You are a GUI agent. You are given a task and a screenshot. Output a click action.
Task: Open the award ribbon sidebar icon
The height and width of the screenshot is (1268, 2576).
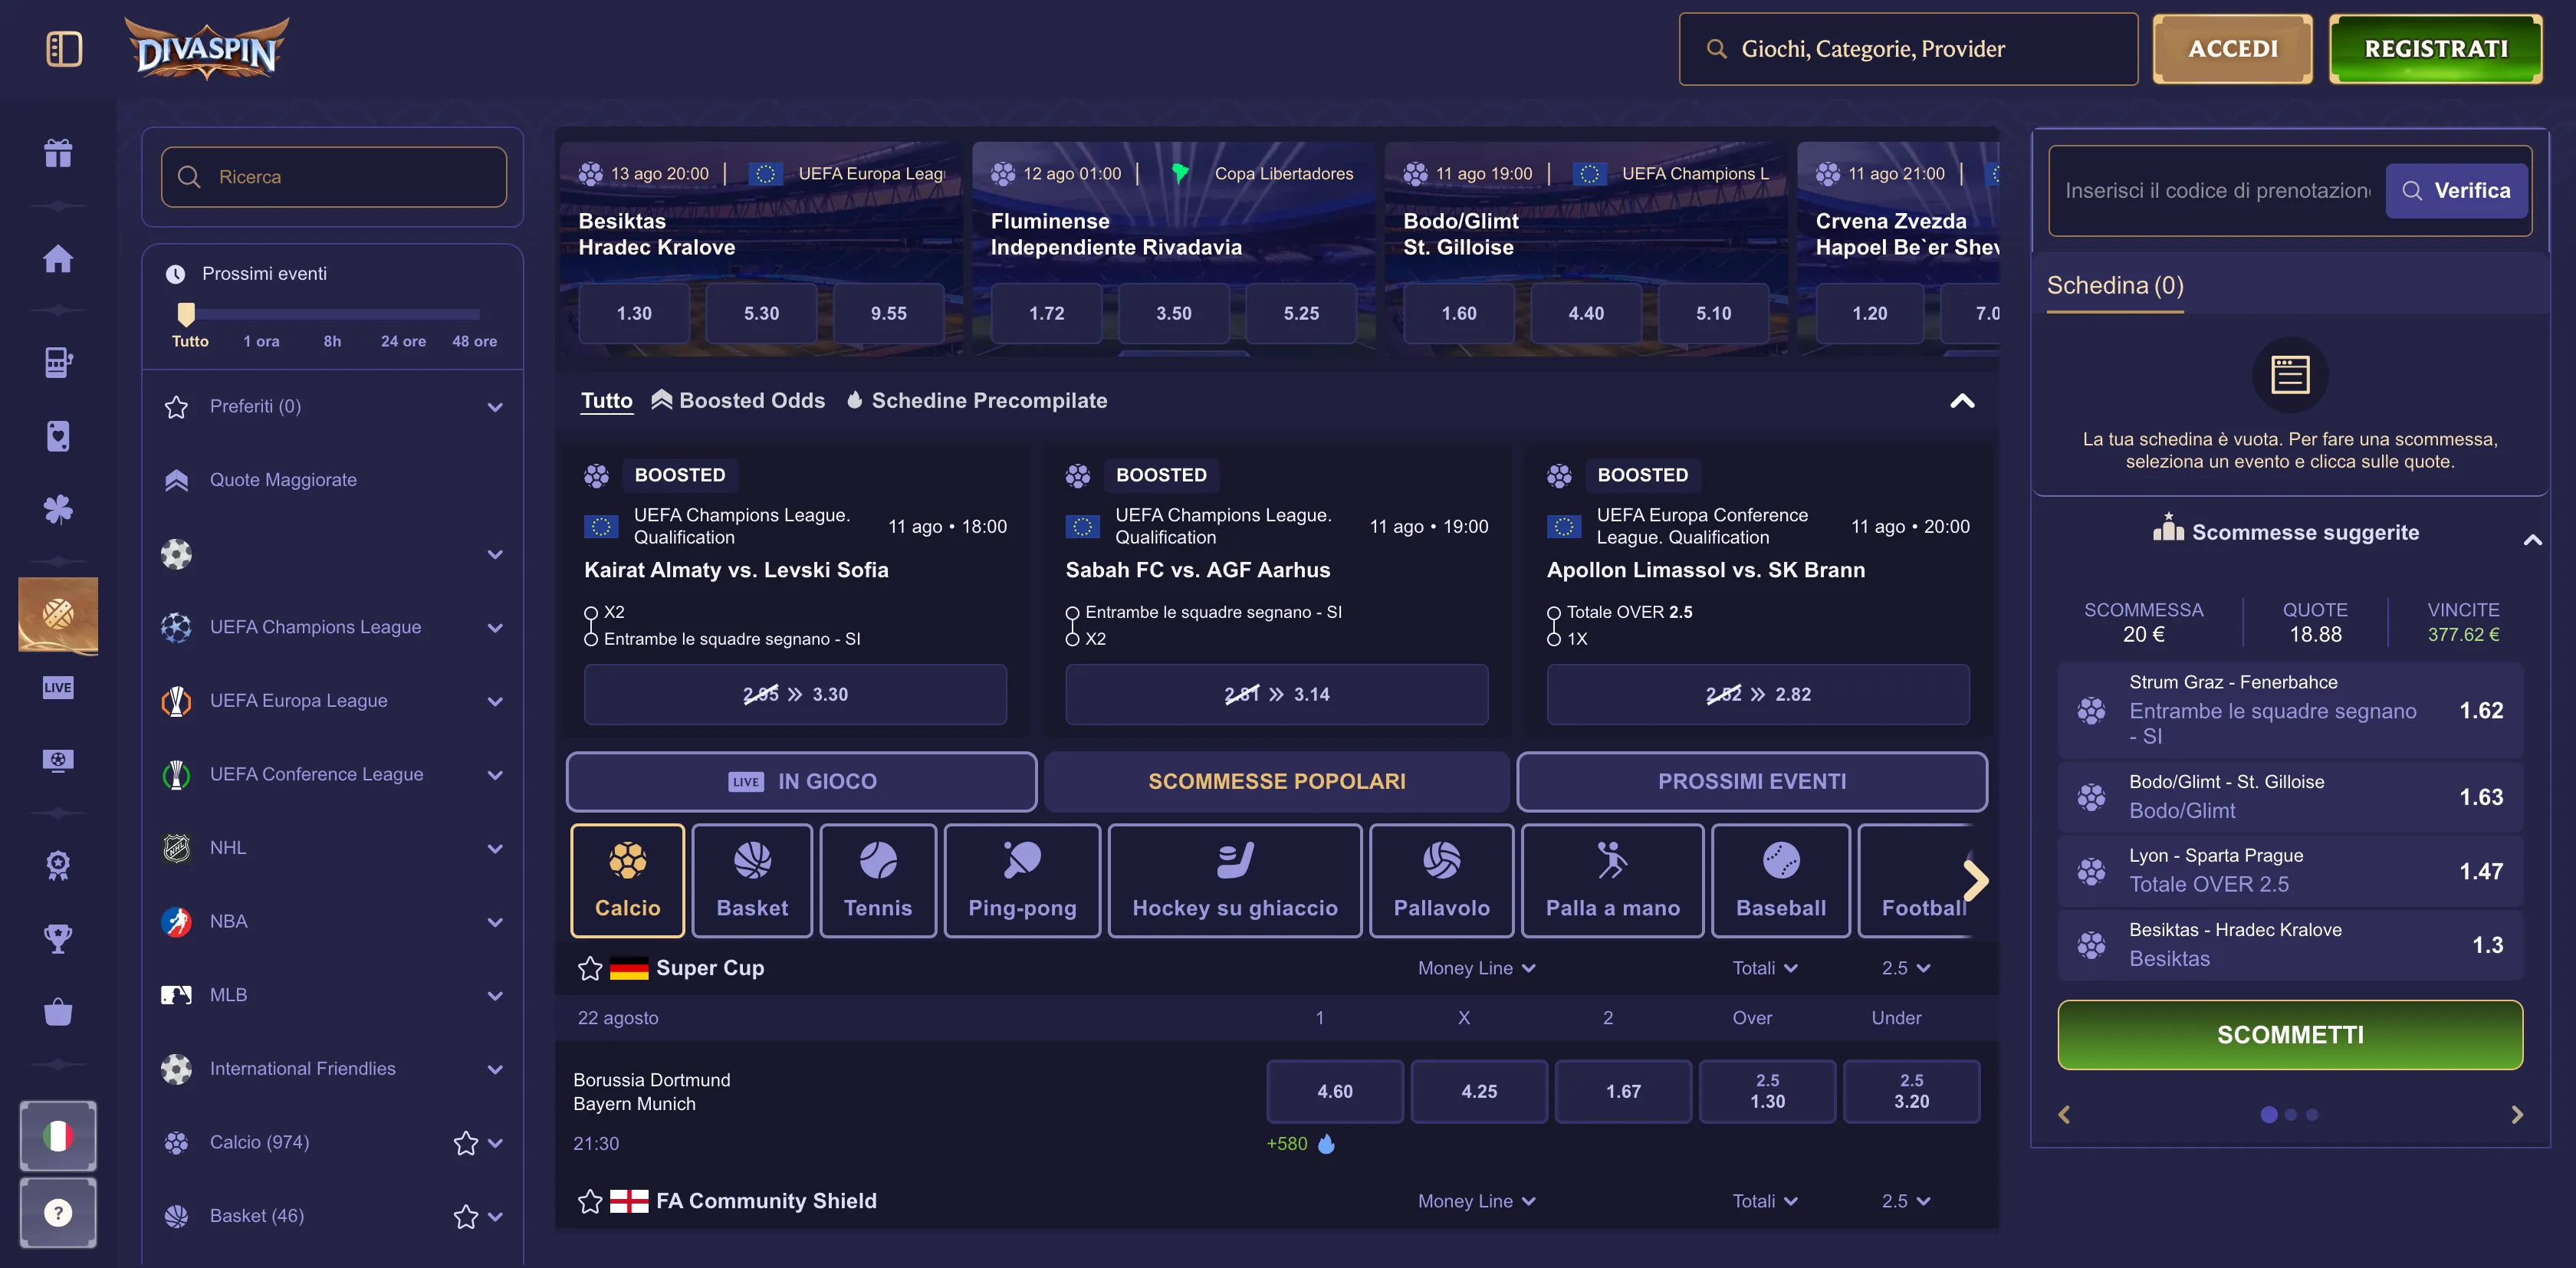click(58, 866)
